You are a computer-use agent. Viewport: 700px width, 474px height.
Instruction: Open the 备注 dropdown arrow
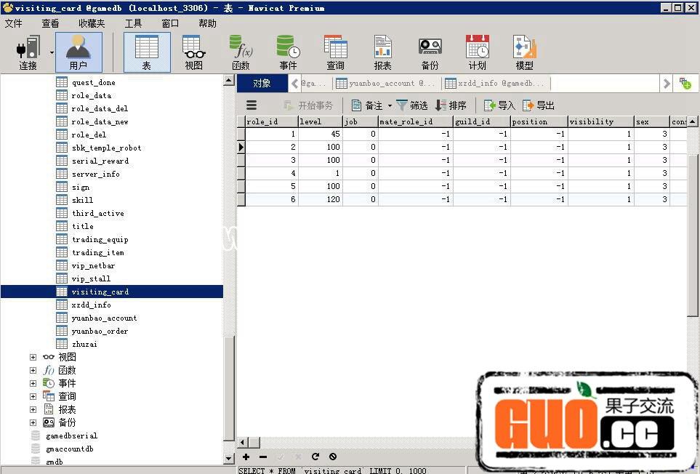[x=390, y=105]
